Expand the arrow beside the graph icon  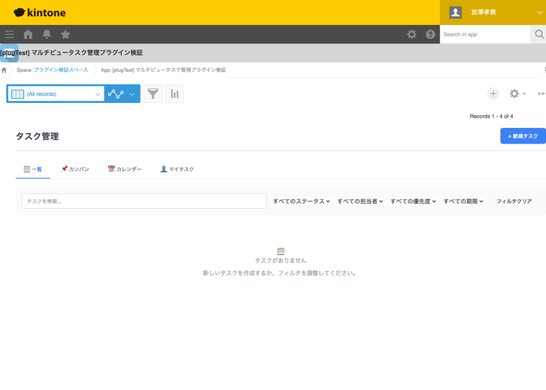pyautogui.click(x=132, y=94)
